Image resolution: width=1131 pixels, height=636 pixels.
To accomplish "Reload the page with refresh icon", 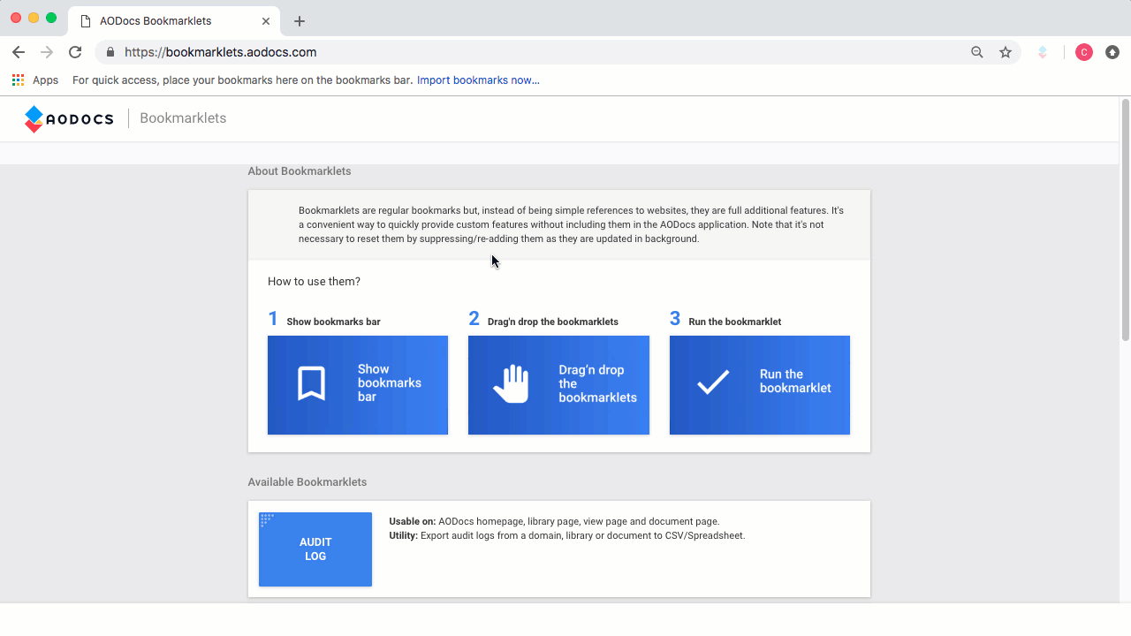I will pos(75,52).
